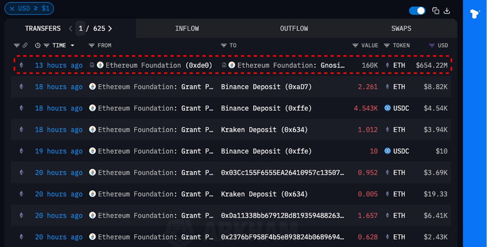Click the copy icon above the table
The width and height of the screenshot is (487, 247).
[436, 11]
